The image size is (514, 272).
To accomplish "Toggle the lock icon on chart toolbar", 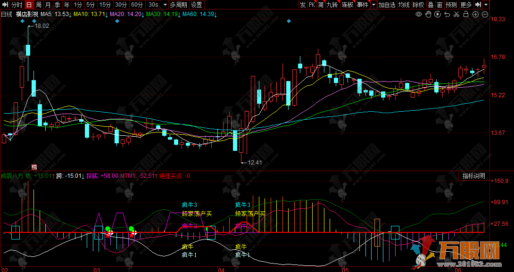I will click(x=465, y=15).
